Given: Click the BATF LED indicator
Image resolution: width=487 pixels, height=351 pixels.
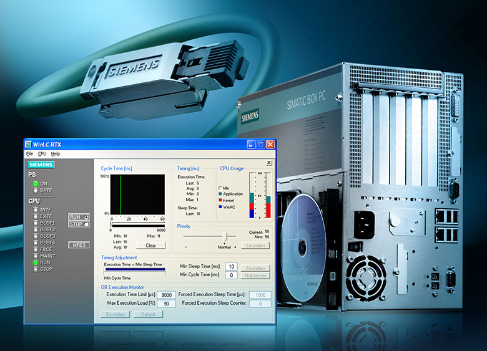Looking at the screenshot, I should point(35,190).
